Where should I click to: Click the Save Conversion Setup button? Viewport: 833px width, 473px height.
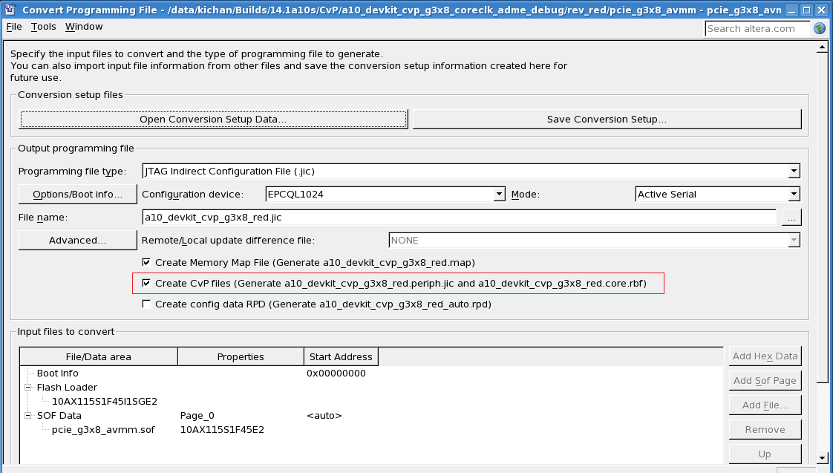point(607,119)
